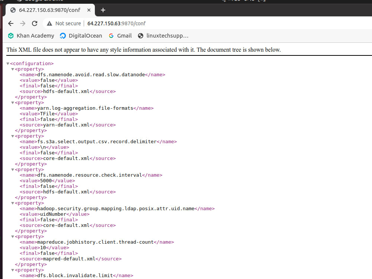372x279 pixels.
Task: Click the DigitalOcean favicon
Action: click(62, 36)
